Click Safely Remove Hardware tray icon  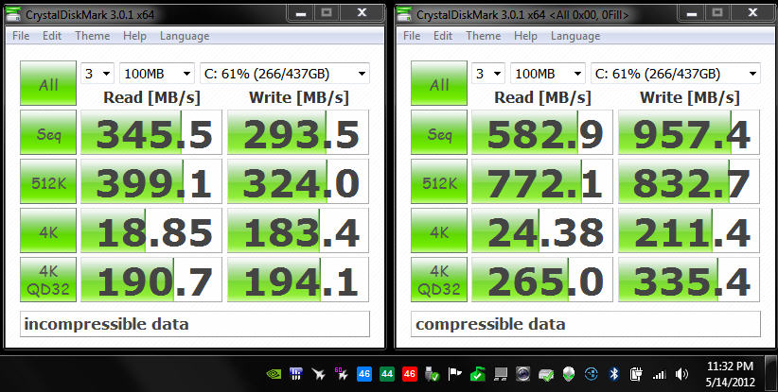tap(433, 374)
